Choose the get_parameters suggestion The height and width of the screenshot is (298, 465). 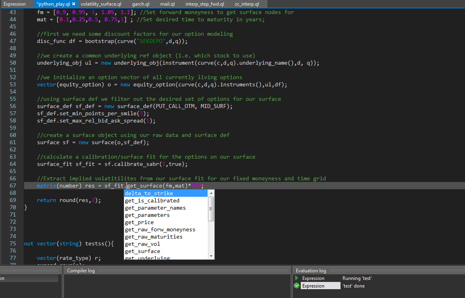(166, 215)
